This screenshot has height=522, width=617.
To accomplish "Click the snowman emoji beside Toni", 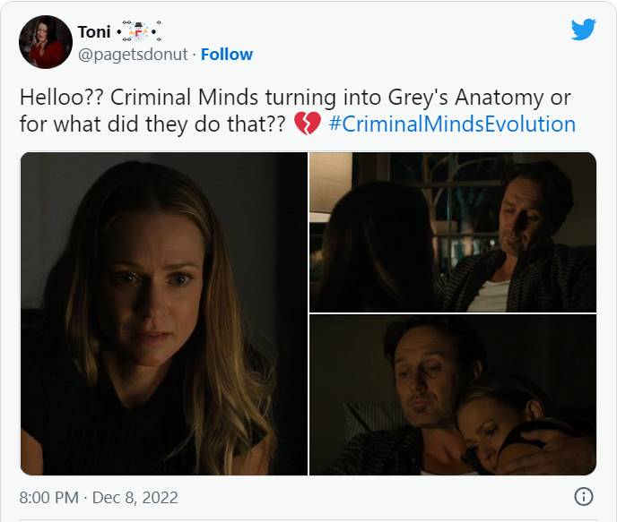I will coord(139,32).
